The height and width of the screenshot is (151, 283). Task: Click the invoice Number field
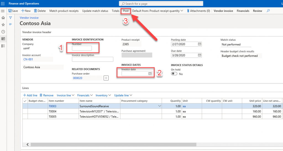point(82,48)
